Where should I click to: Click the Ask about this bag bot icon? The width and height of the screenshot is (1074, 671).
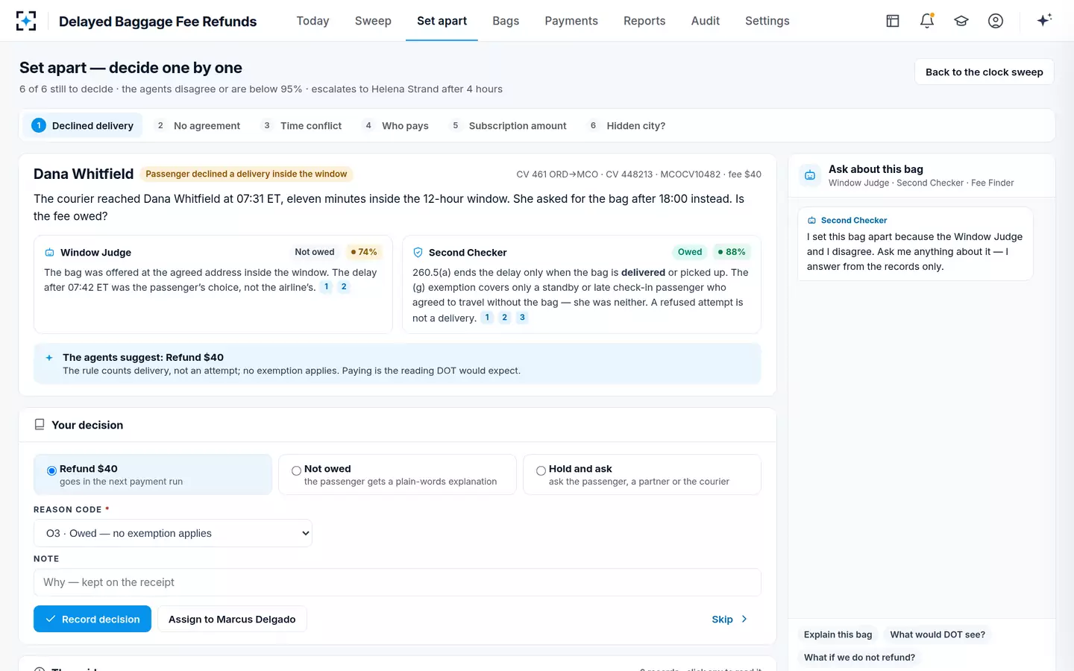810,175
